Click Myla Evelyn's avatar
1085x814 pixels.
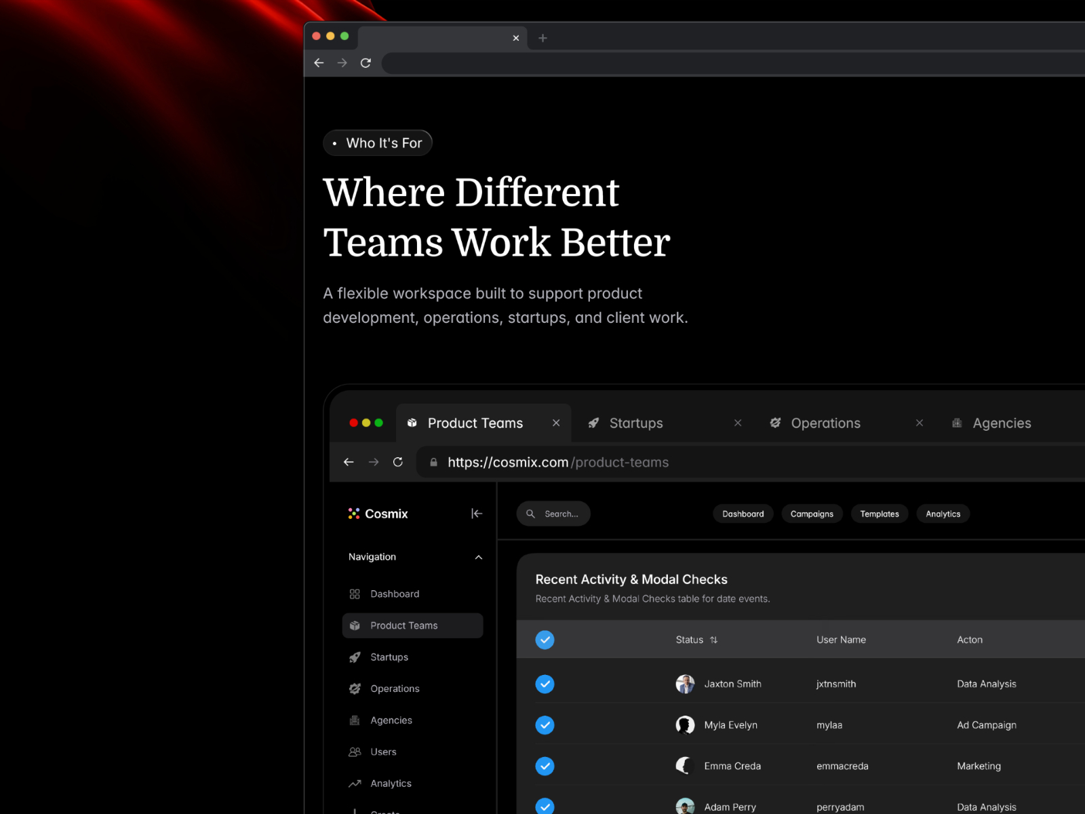pyautogui.click(x=685, y=725)
